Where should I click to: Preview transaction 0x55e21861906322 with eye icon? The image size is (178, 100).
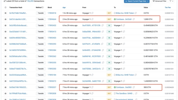click(6, 87)
